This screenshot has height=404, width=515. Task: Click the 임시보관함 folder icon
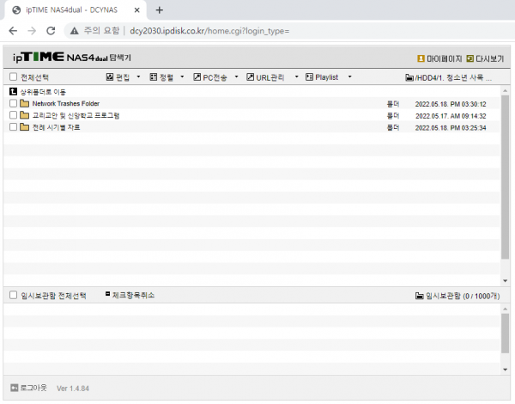[420, 296]
